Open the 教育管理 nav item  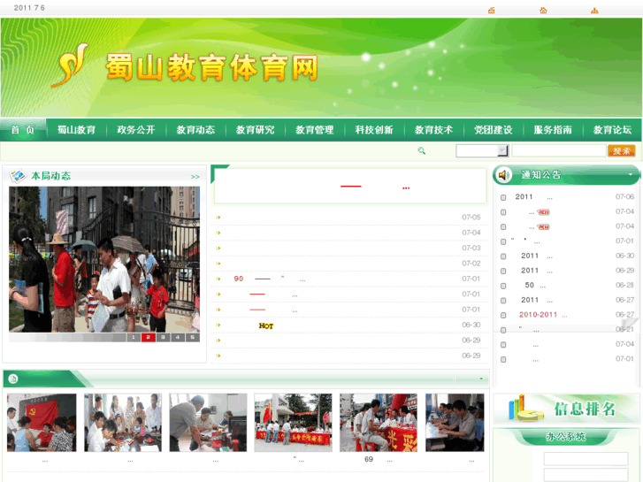tap(315, 130)
